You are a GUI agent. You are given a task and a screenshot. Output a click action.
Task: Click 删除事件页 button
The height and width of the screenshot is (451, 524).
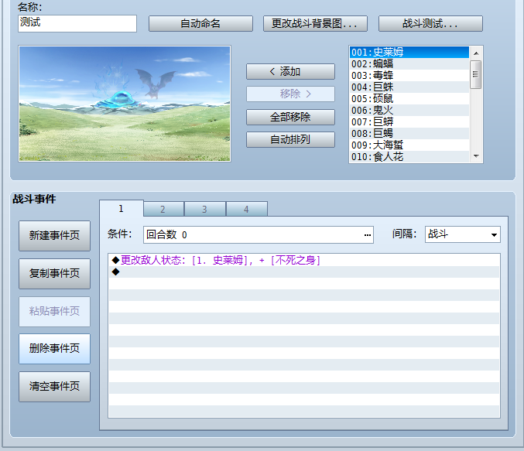[54, 349]
